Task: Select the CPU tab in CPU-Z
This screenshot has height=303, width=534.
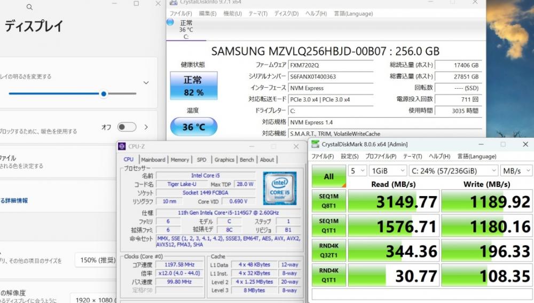Action: [x=128, y=159]
